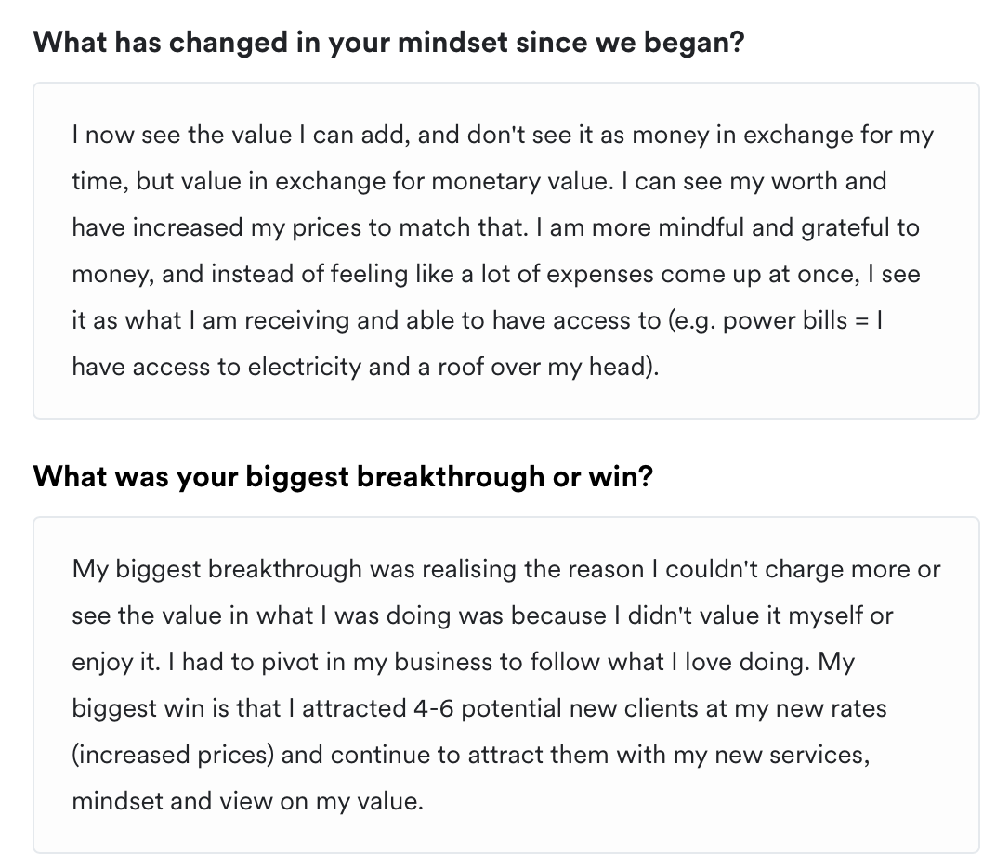
Task: Click the 'What was your biggest breakthrough' heading
Action: [343, 477]
